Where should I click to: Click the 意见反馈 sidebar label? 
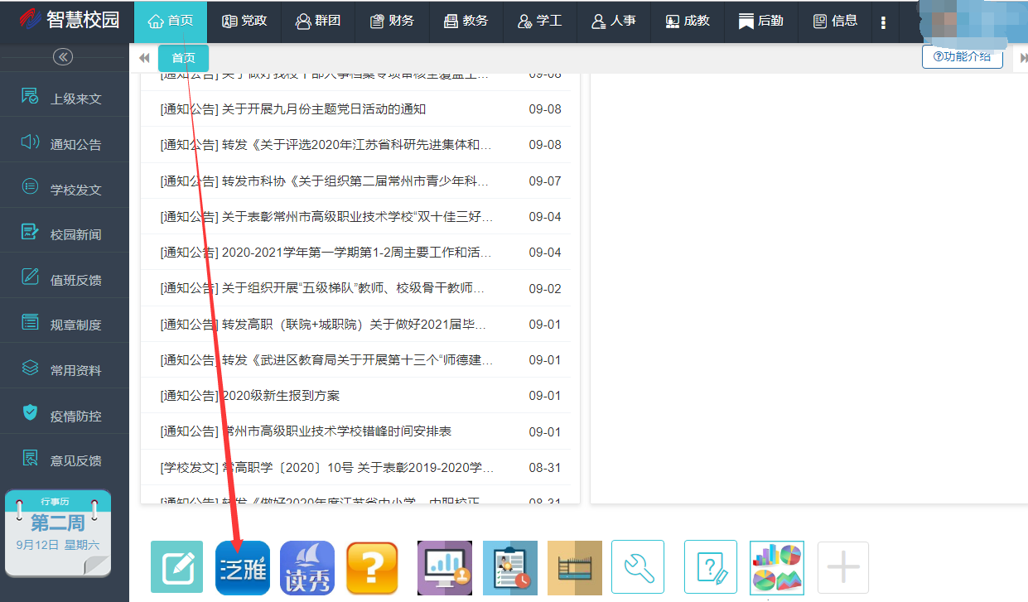(x=76, y=461)
